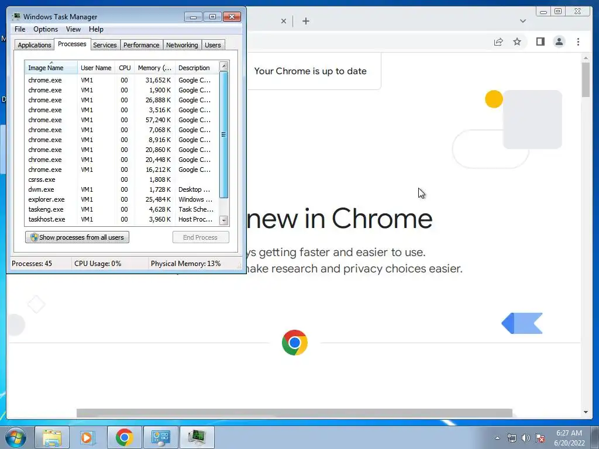
Task: Click Show processes from all users
Action: (x=77, y=237)
